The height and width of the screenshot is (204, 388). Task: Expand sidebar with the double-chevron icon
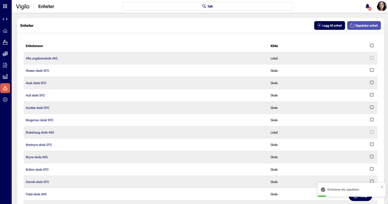coord(5,19)
